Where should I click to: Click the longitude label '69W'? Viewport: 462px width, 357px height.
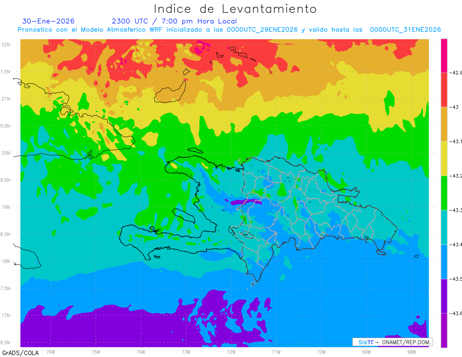click(x=367, y=352)
